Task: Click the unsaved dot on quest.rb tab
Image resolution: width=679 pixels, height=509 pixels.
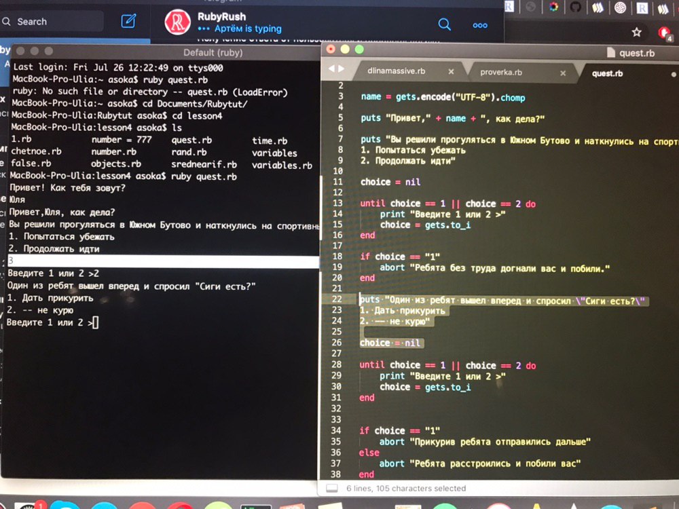Action: [674, 75]
